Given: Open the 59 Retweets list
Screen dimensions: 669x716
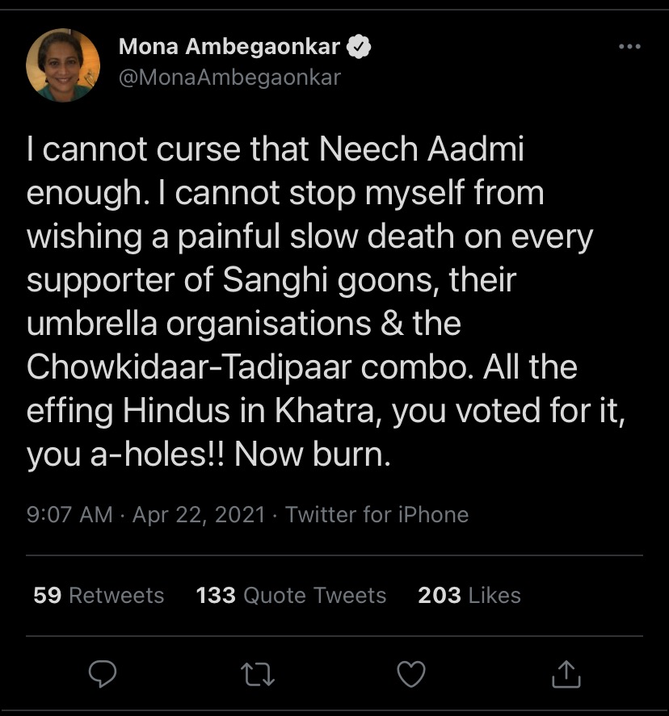Looking at the screenshot, I should point(97,596).
